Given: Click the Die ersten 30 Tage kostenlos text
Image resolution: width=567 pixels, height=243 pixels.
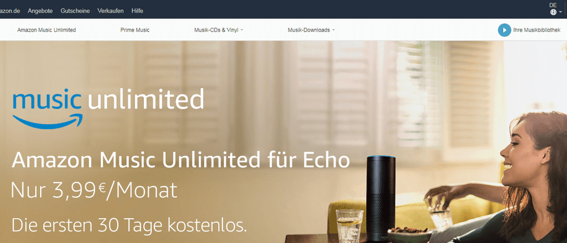Looking at the screenshot, I should [x=129, y=224].
